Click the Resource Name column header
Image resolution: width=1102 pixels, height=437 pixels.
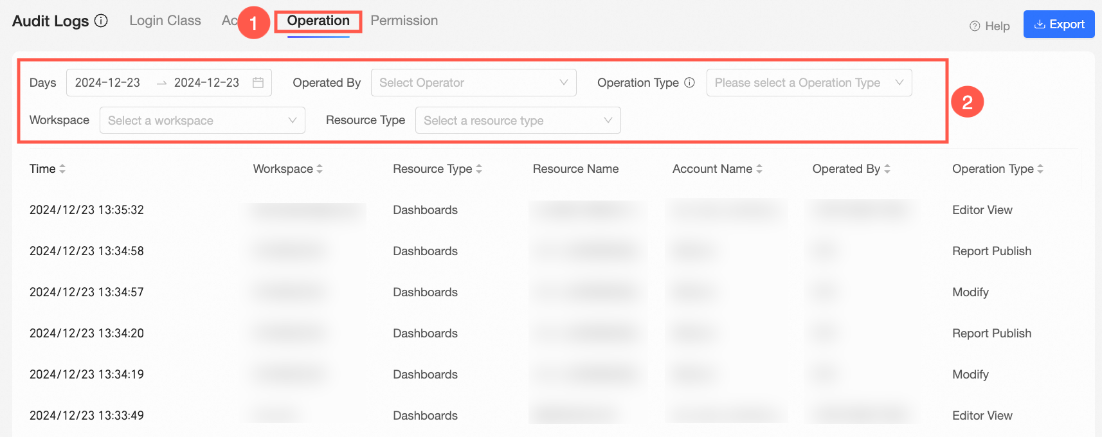point(576,169)
